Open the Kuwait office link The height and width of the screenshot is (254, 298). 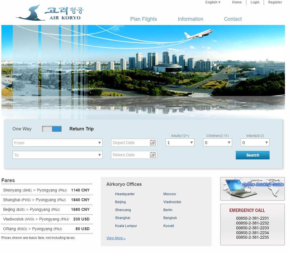tap(168, 226)
